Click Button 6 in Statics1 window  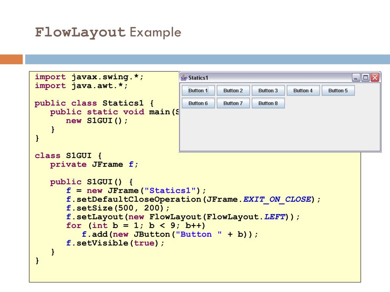pos(198,103)
